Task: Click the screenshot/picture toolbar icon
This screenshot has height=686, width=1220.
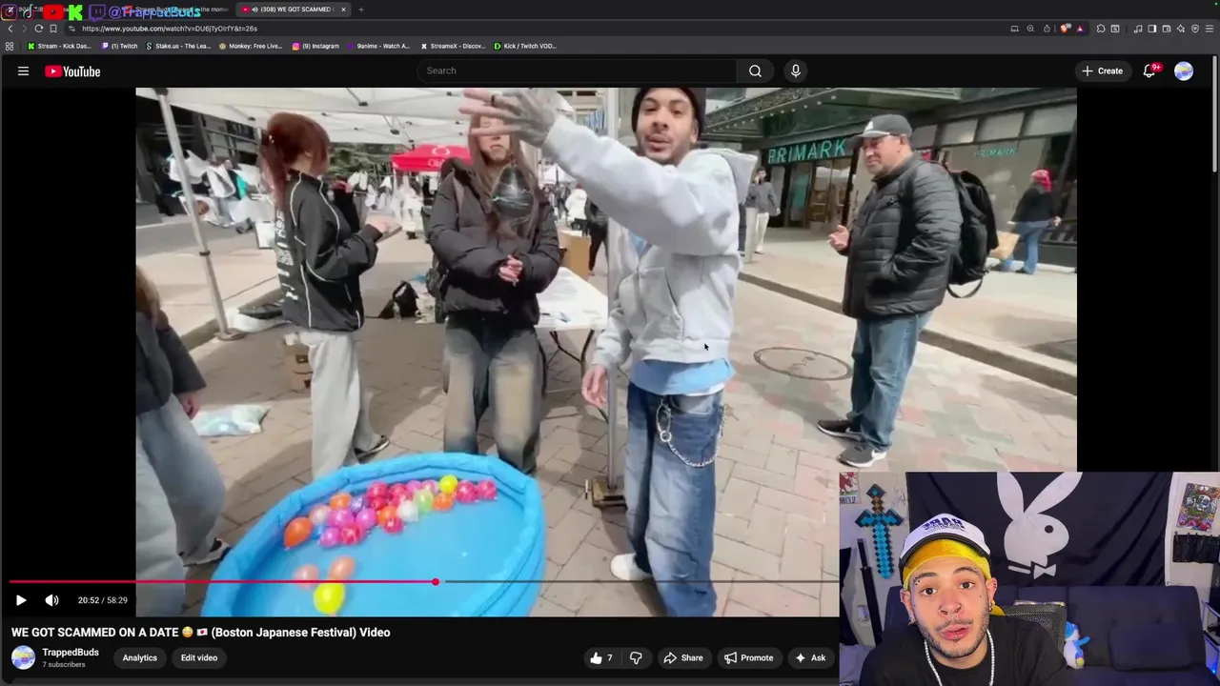Action: coord(1115,29)
